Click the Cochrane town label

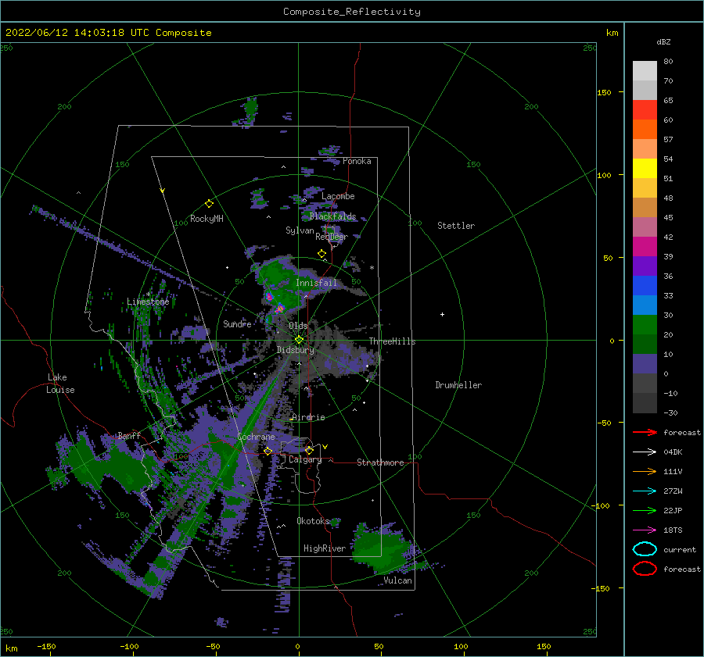(x=256, y=437)
